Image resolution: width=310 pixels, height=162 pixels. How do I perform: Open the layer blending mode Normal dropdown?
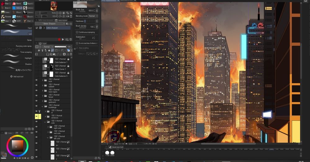click(47, 47)
